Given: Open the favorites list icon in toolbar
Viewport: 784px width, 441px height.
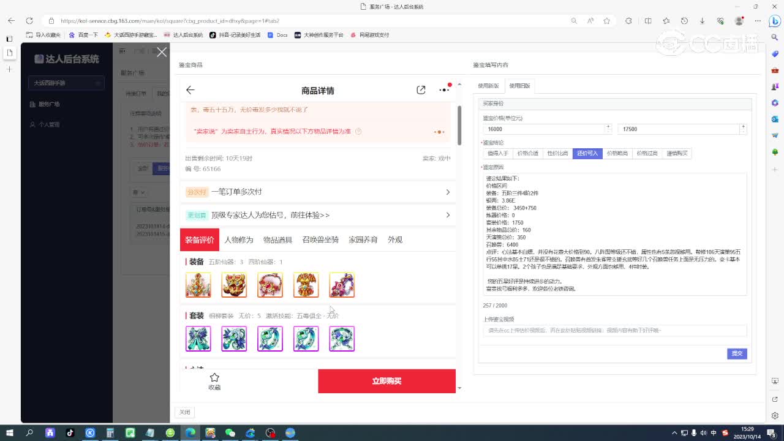Looking at the screenshot, I should click(666, 20).
